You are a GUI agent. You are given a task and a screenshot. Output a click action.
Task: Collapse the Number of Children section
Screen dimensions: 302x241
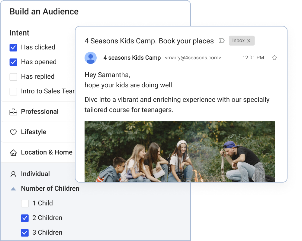click(13, 189)
